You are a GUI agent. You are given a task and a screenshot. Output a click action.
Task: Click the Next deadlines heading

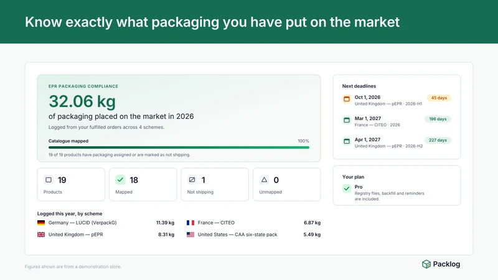pyautogui.click(x=359, y=86)
